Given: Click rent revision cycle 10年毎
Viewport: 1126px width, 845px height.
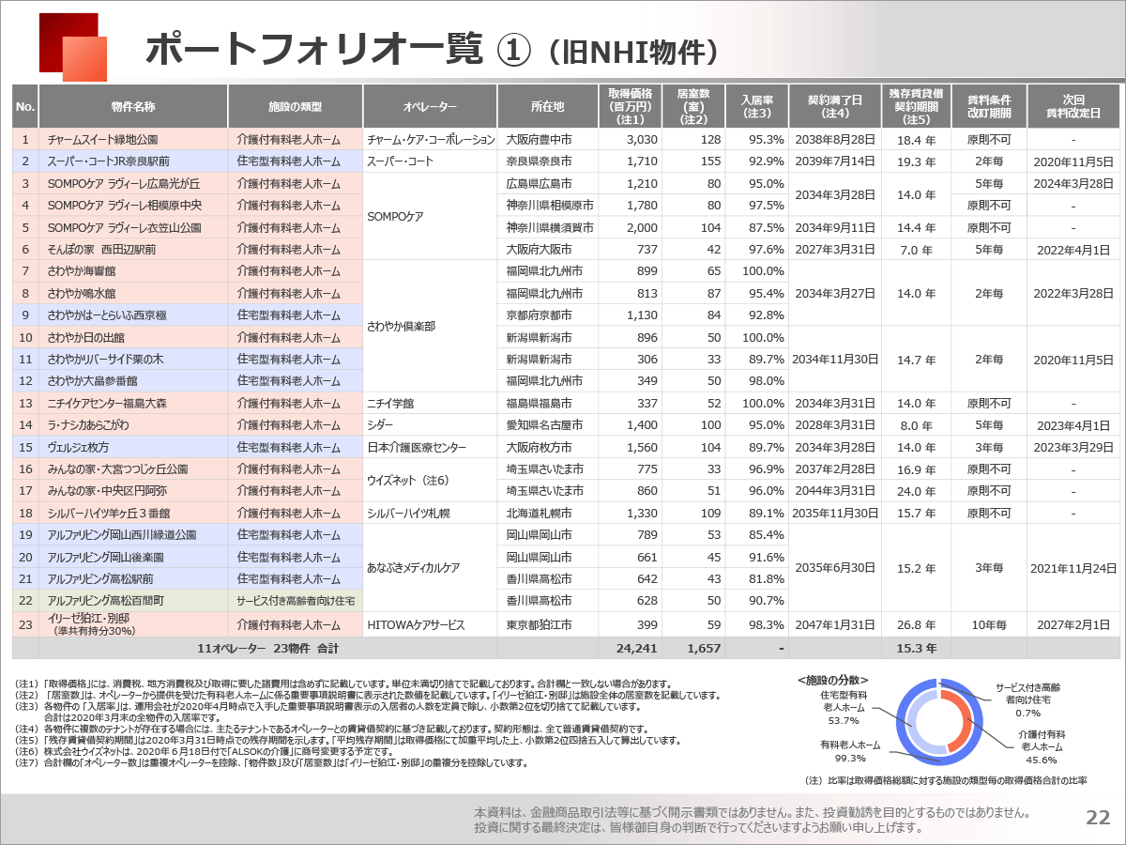Looking at the screenshot, I should click(989, 623).
